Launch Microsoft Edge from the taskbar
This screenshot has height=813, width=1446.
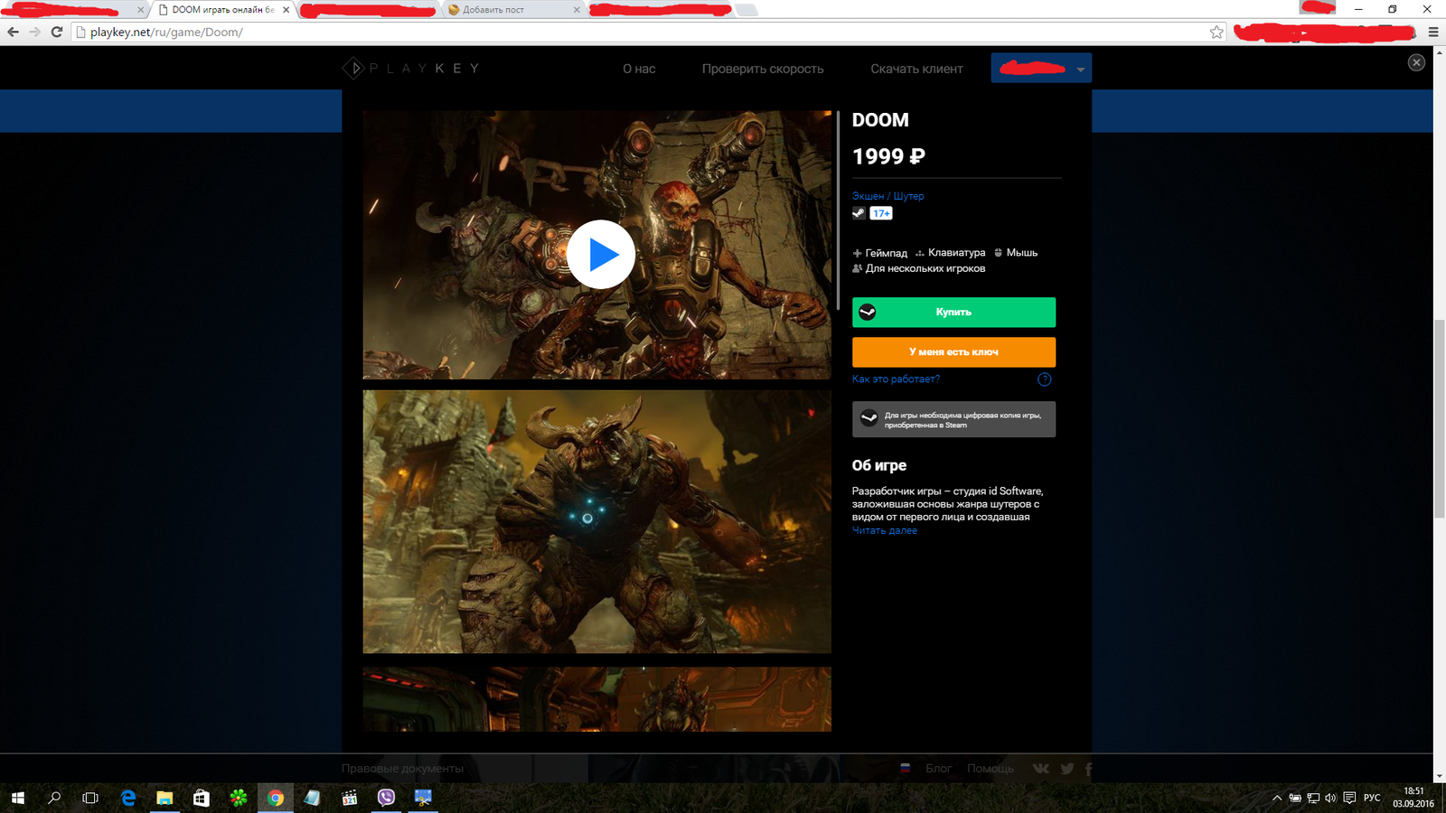click(128, 798)
